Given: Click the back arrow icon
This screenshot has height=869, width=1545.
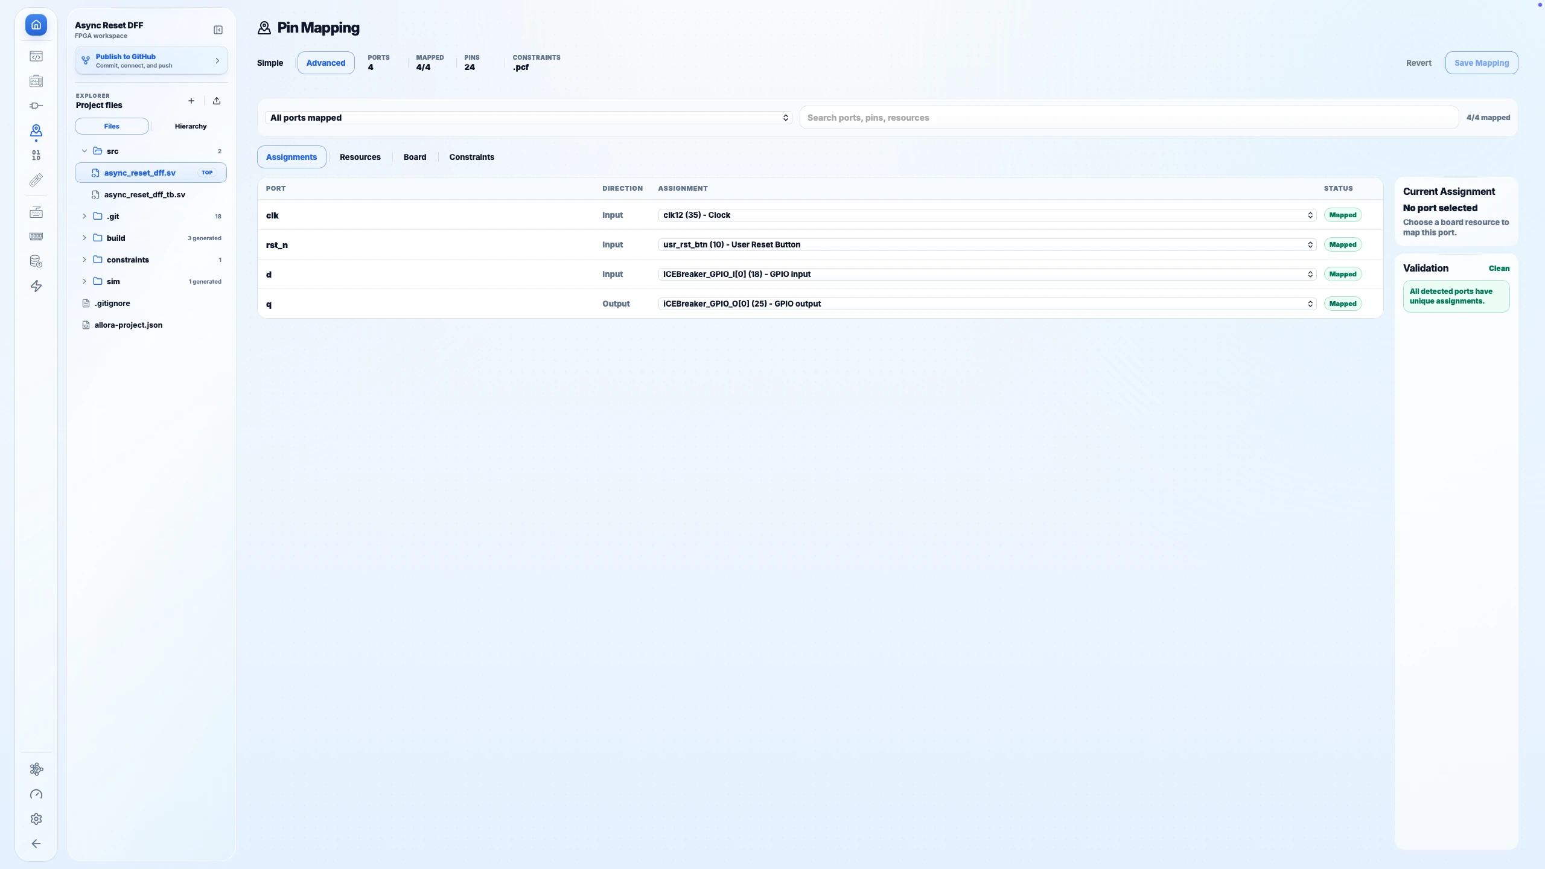Looking at the screenshot, I should (36, 844).
